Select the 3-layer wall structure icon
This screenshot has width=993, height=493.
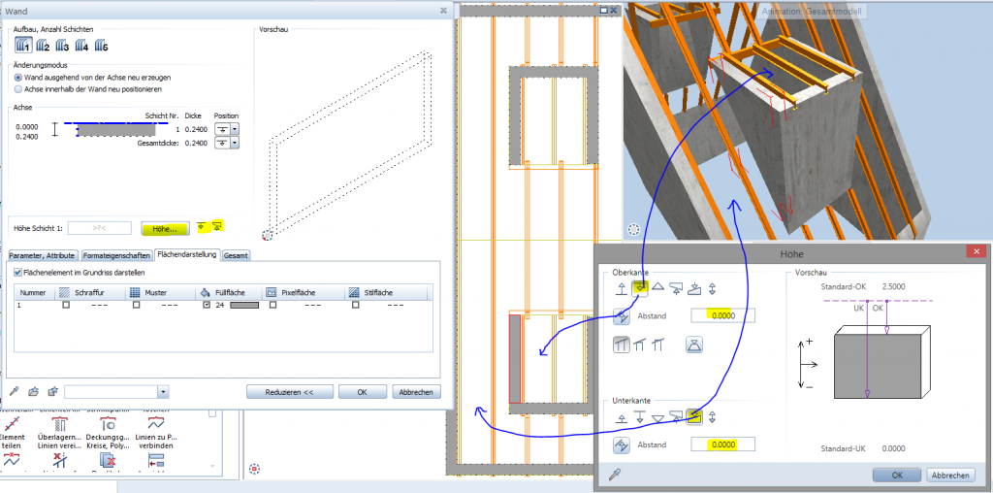[x=63, y=46]
